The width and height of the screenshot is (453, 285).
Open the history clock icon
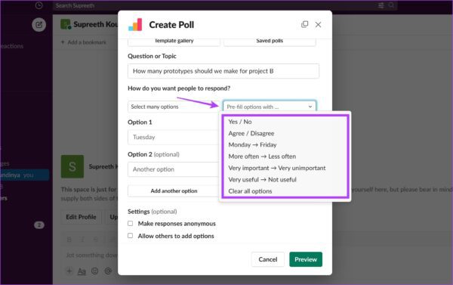pos(39,5)
